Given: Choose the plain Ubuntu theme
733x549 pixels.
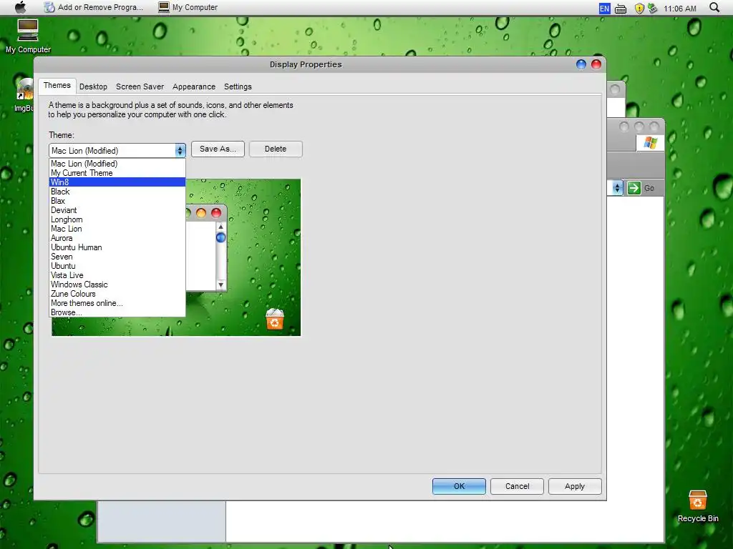Looking at the screenshot, I should [x=117, y=266].
